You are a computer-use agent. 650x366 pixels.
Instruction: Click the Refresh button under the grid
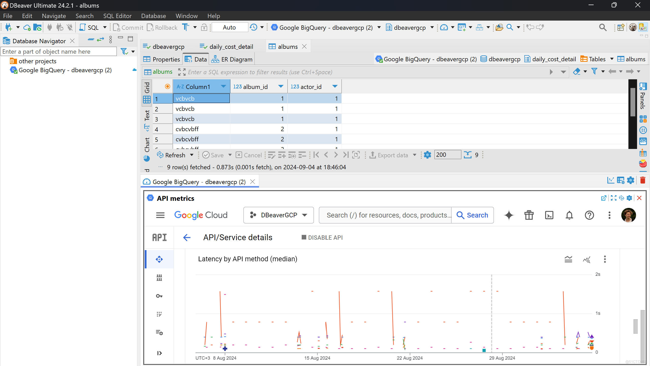(x=171, y=155)
